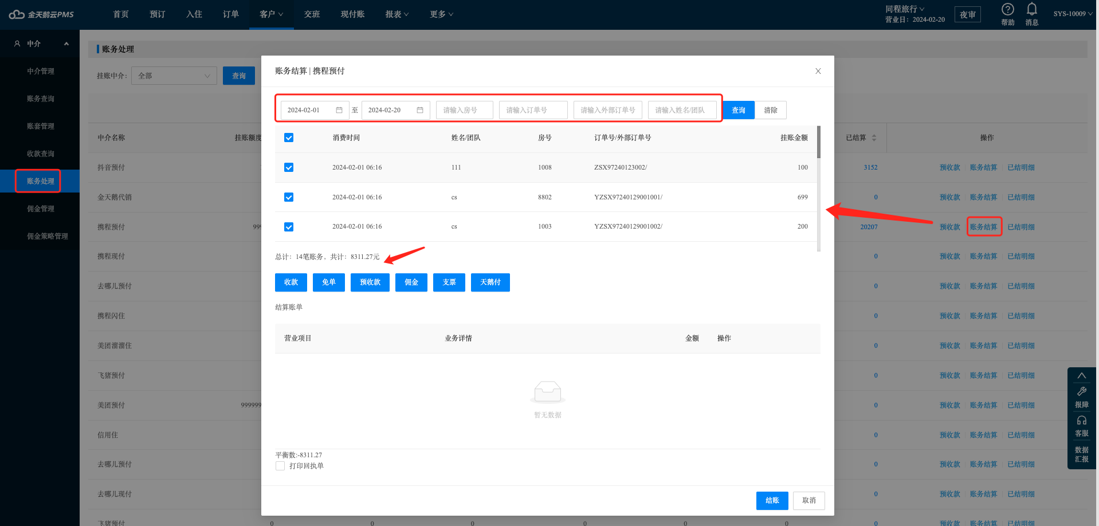Uncheck the row for room 8802
The height and width of the screenshot is (526, 1099).
click(289, 197)
